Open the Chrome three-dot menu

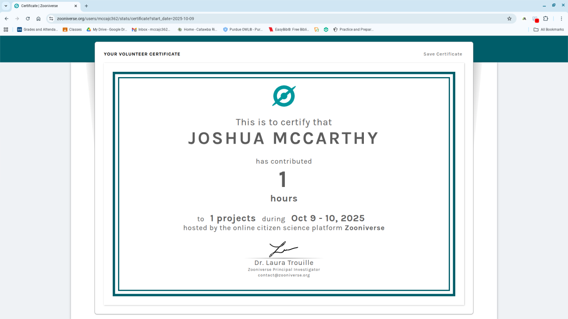point(561,19)
